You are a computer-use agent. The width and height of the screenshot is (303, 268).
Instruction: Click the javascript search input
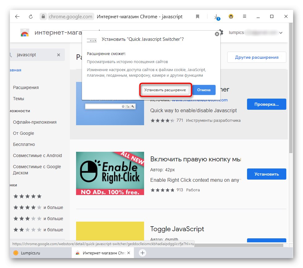(x=35, y=55)
